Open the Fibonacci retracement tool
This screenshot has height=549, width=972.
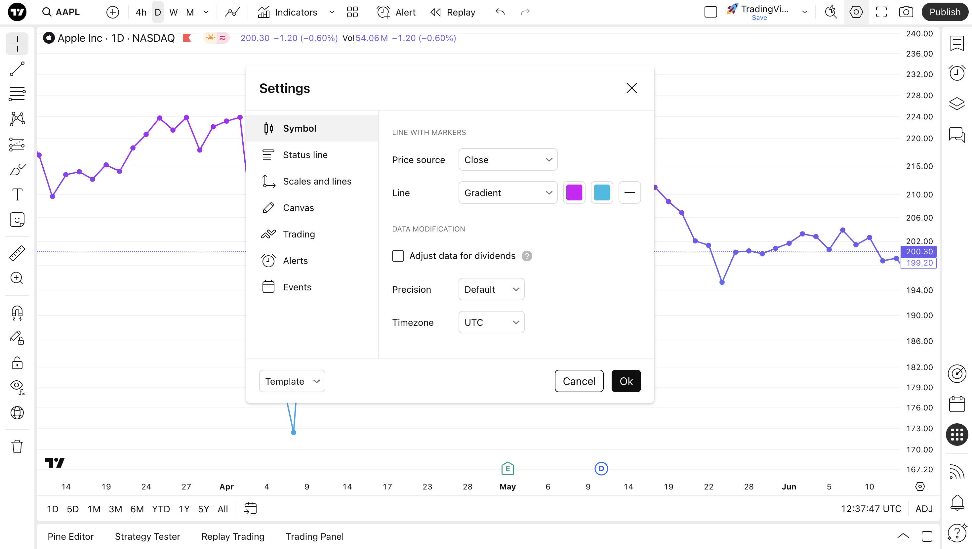pyautogui.click(x=17, y=94)
